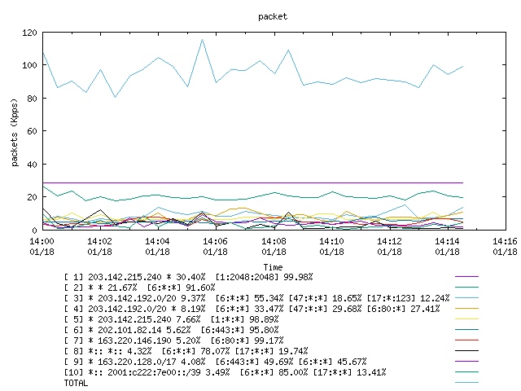Click the [6:443:*] 95.80% breakdown text
Screen dimensions: 521x391
tap(239, 330)
